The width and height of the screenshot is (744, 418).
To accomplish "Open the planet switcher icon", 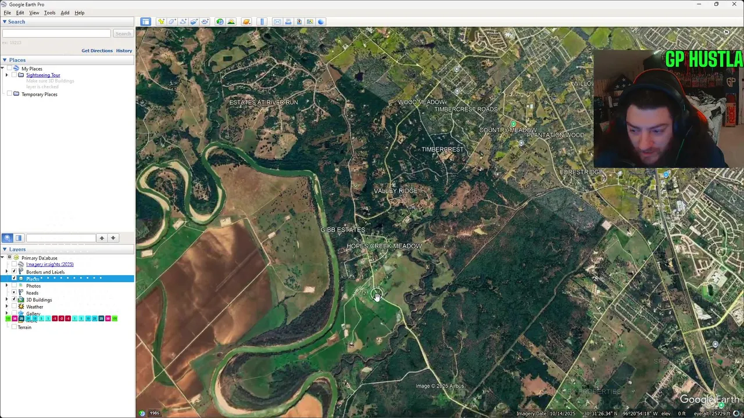I will coord(246,21).
